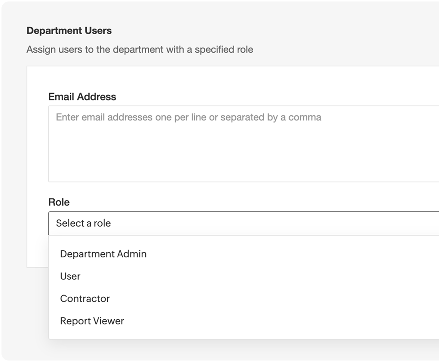Select the User role option
Image resolution: width=439 pixels, height=362 pixels.
(x=70, y=276)
